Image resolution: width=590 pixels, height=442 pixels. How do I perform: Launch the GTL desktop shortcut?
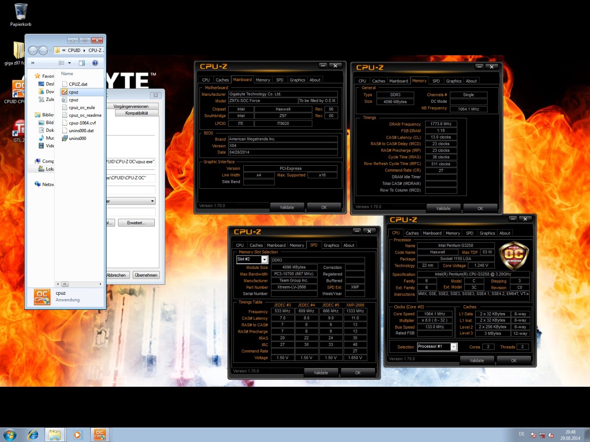pos(18,131)
